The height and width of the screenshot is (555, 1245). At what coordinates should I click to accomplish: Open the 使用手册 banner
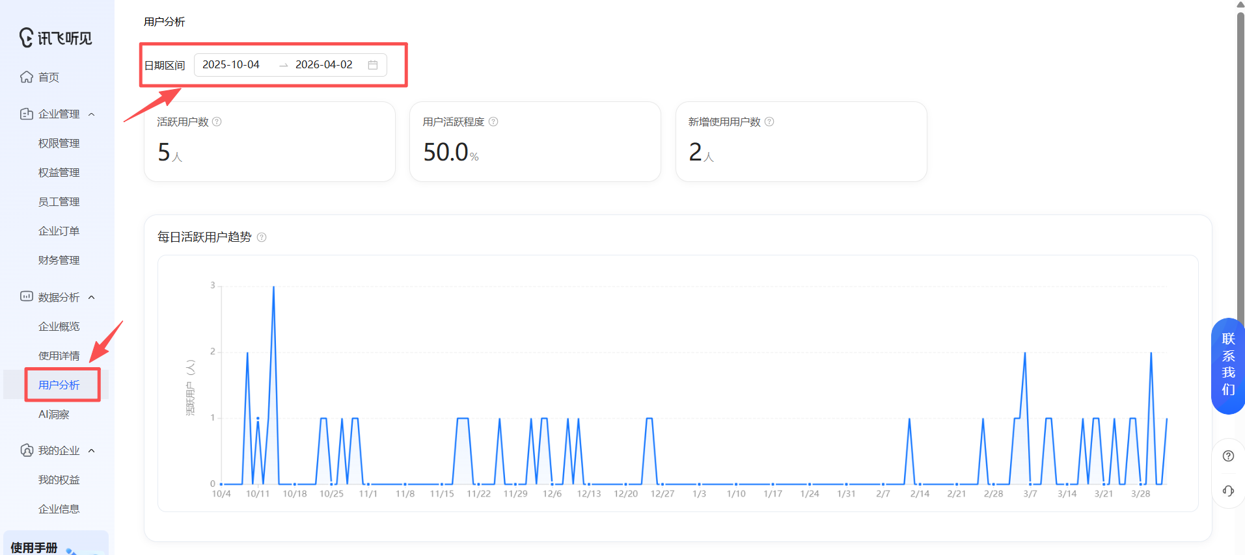(56, 546)
